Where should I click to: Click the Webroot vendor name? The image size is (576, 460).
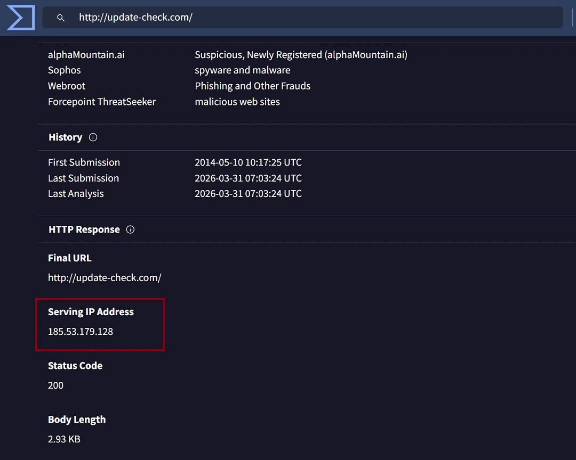tap(66, 86)
